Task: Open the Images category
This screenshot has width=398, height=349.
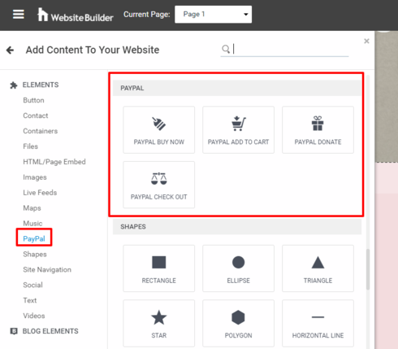Action: pos(35,177)
